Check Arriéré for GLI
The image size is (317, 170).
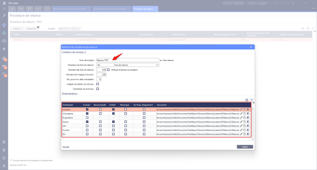pos(113,134)
